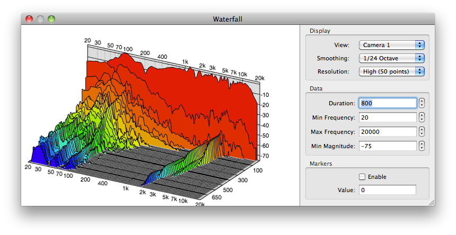Click the green zoom window button
This screenshot has width=456, height=235.
[x=51, y=19]
